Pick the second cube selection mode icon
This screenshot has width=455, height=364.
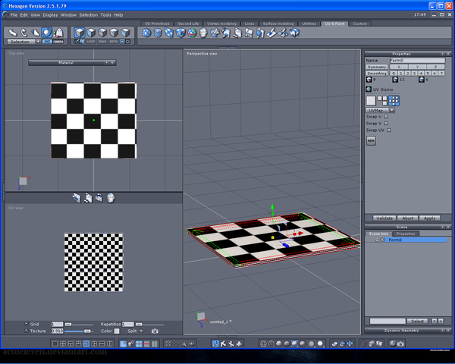91,33
